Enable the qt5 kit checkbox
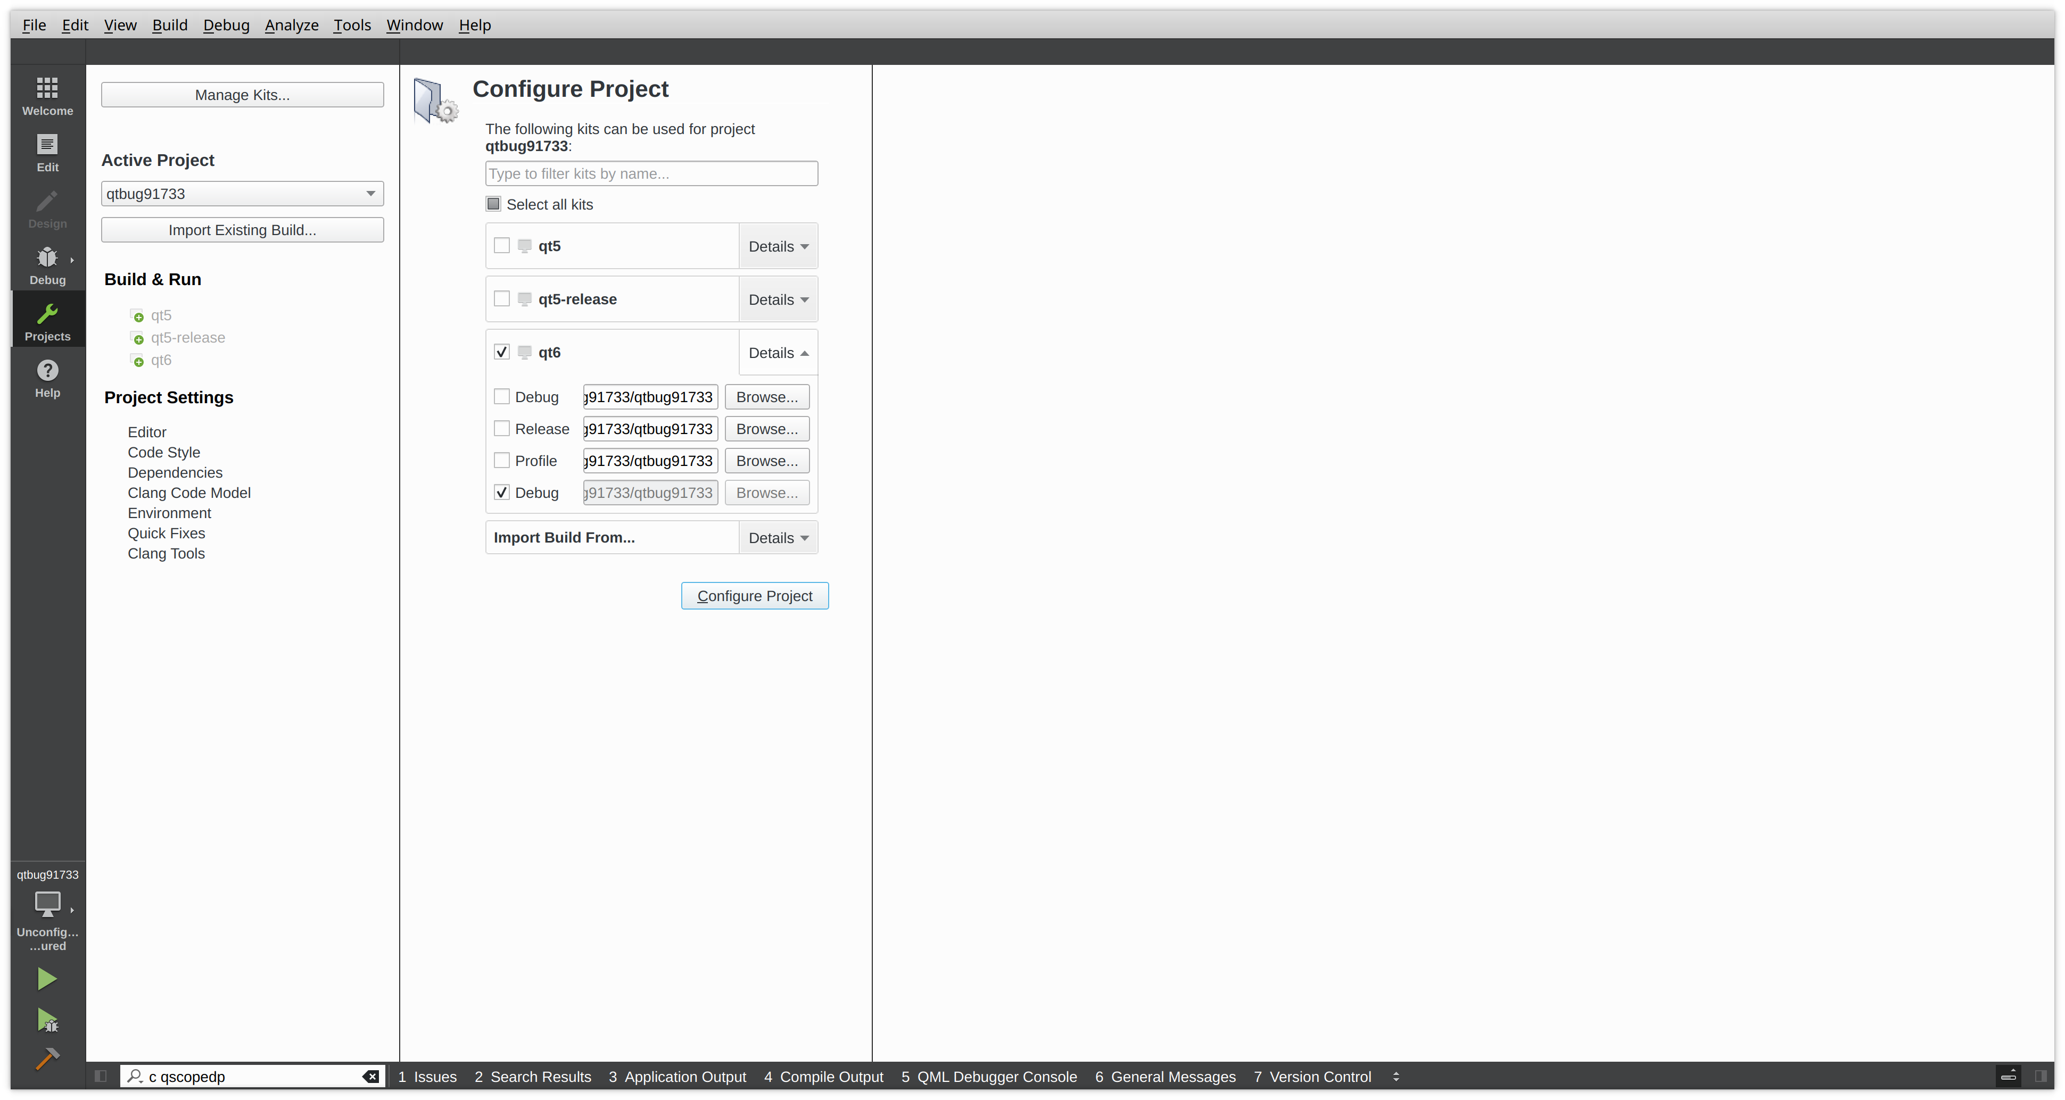This screenshot has width=2065, height=1100. pos(502,245)
